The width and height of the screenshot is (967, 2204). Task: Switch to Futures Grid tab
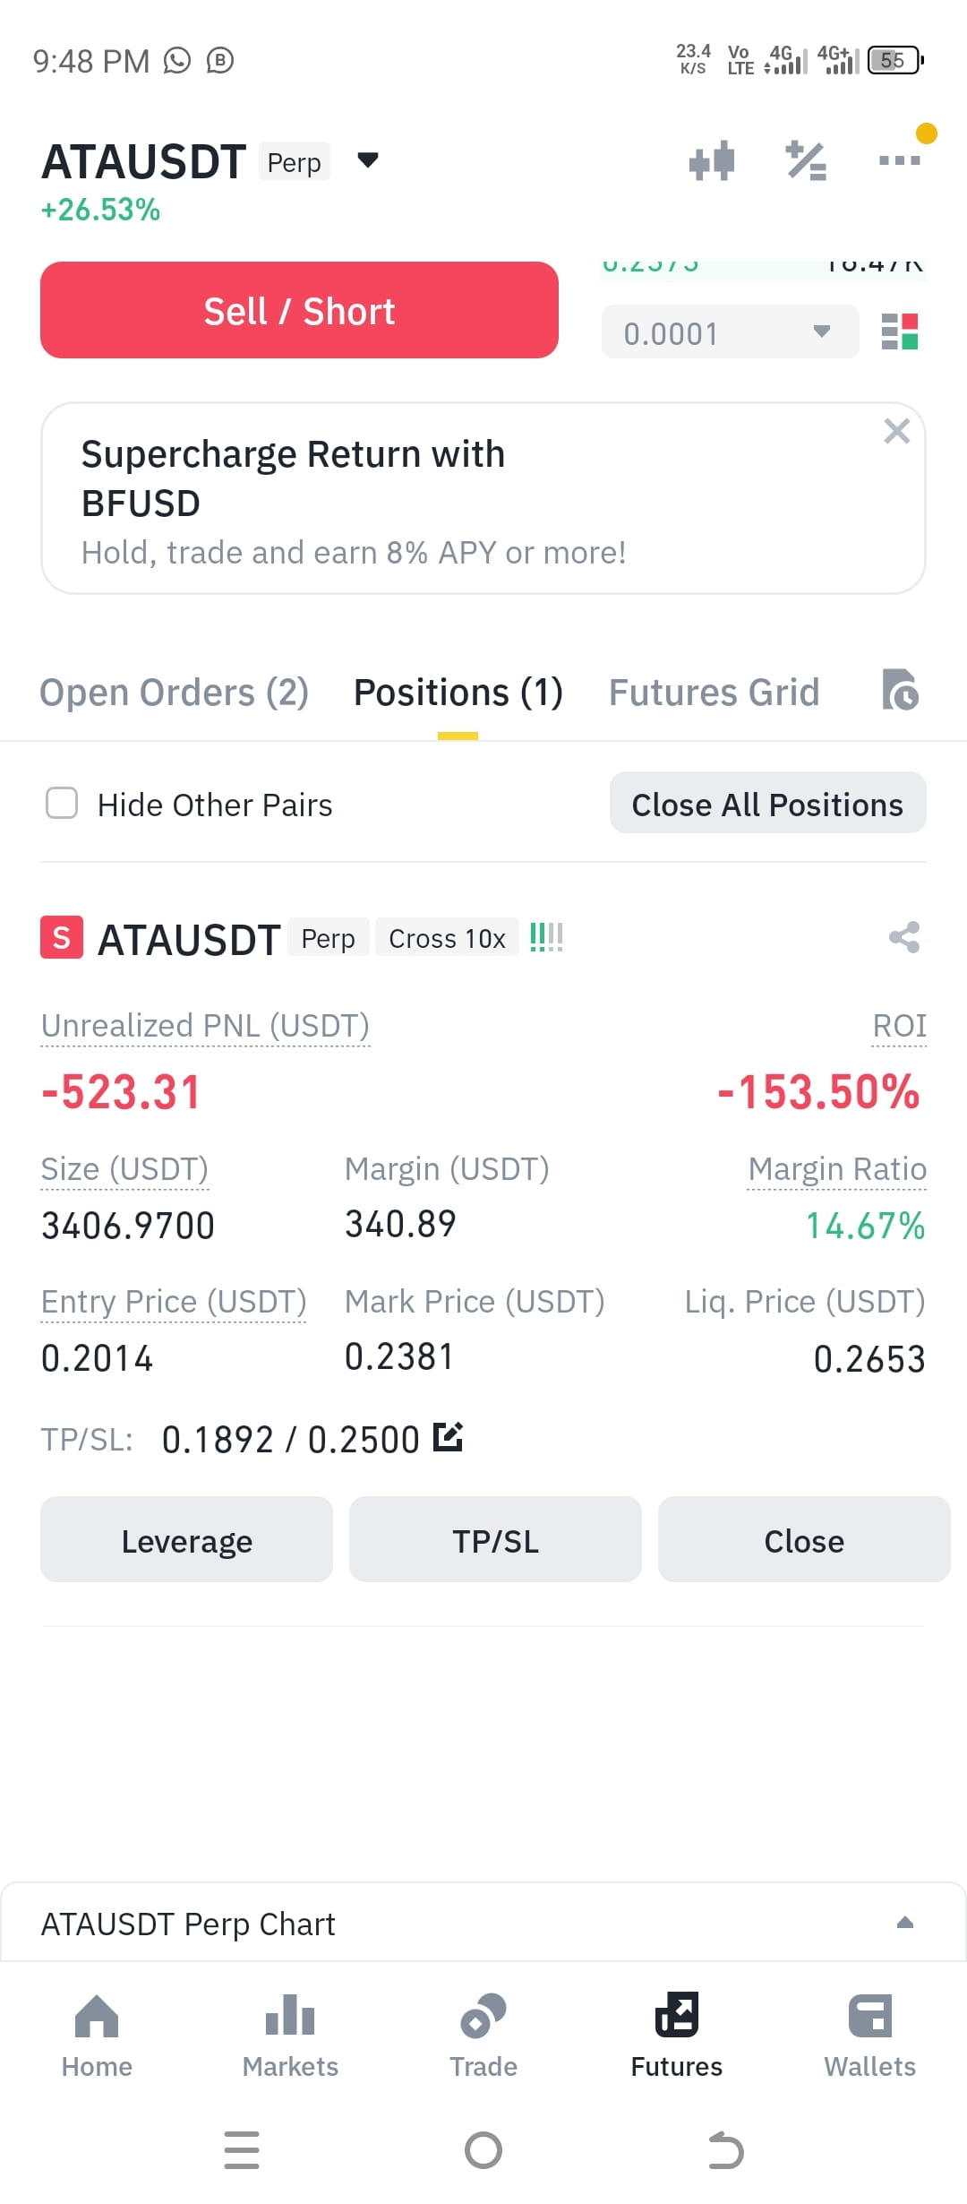(x=715, y=692)
